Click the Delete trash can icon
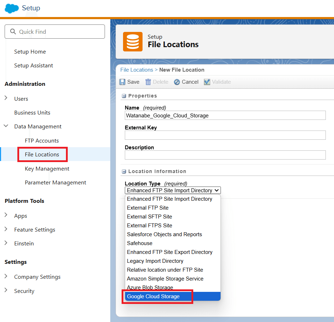The height and width of the screenshot is (322, 334). (148, 82)
